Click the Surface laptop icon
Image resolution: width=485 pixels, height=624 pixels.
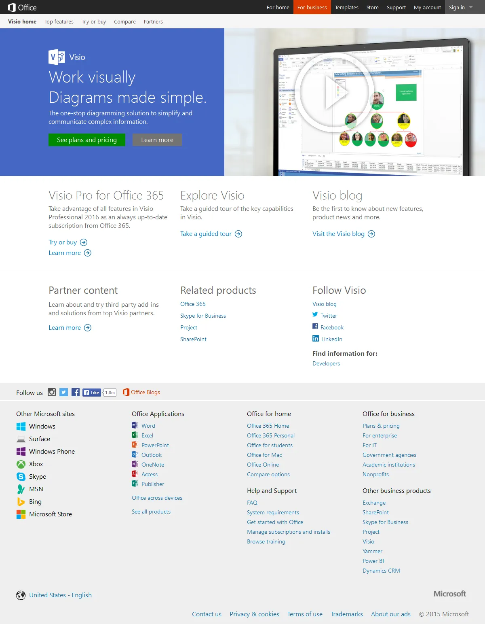tap(21, 439)
